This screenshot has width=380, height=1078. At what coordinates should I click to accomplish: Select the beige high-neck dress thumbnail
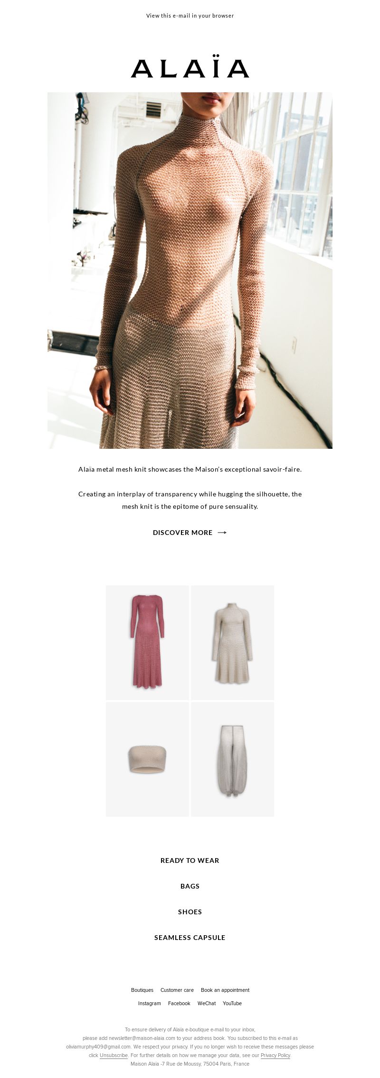[x=232, y=643]
